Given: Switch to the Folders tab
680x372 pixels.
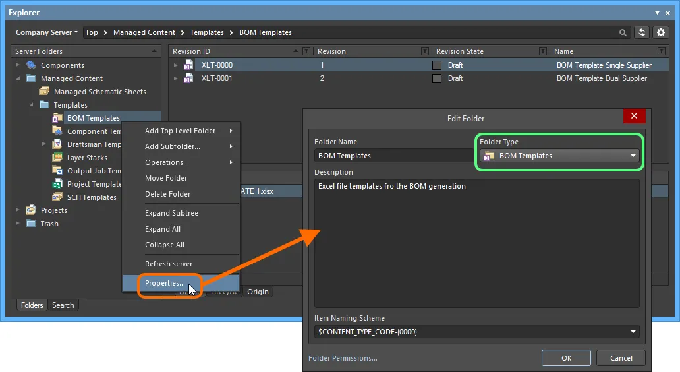Looking at the screenshot, I should point(32,305).
